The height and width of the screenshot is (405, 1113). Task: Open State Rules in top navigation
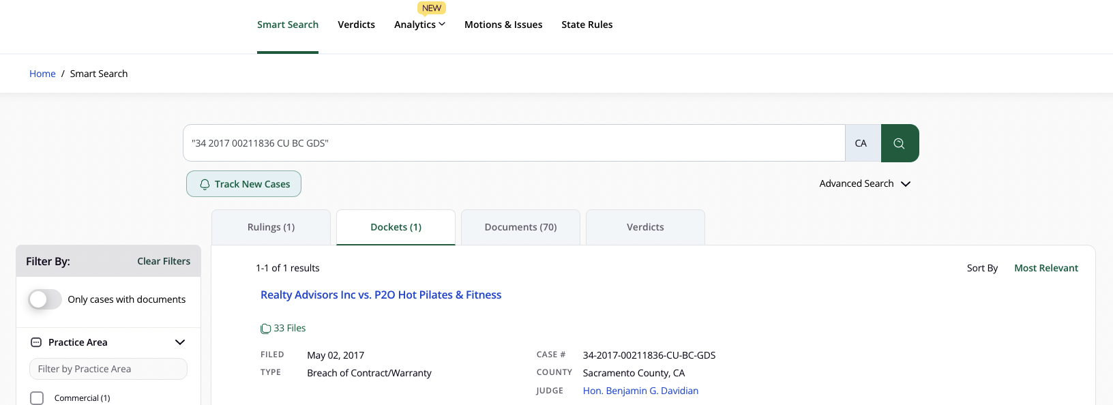[587, 25]
